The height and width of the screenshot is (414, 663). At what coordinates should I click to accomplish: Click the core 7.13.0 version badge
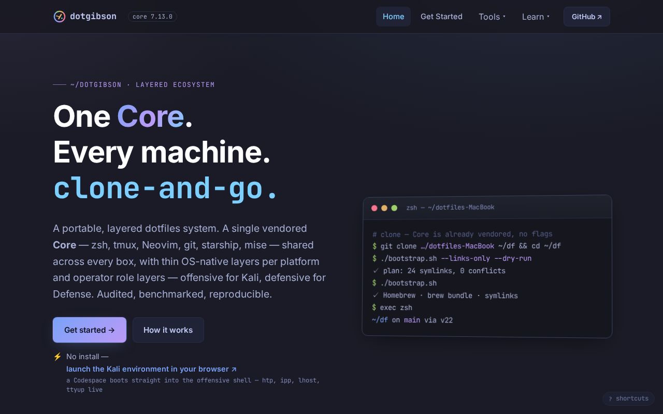(x=152, y=17)
